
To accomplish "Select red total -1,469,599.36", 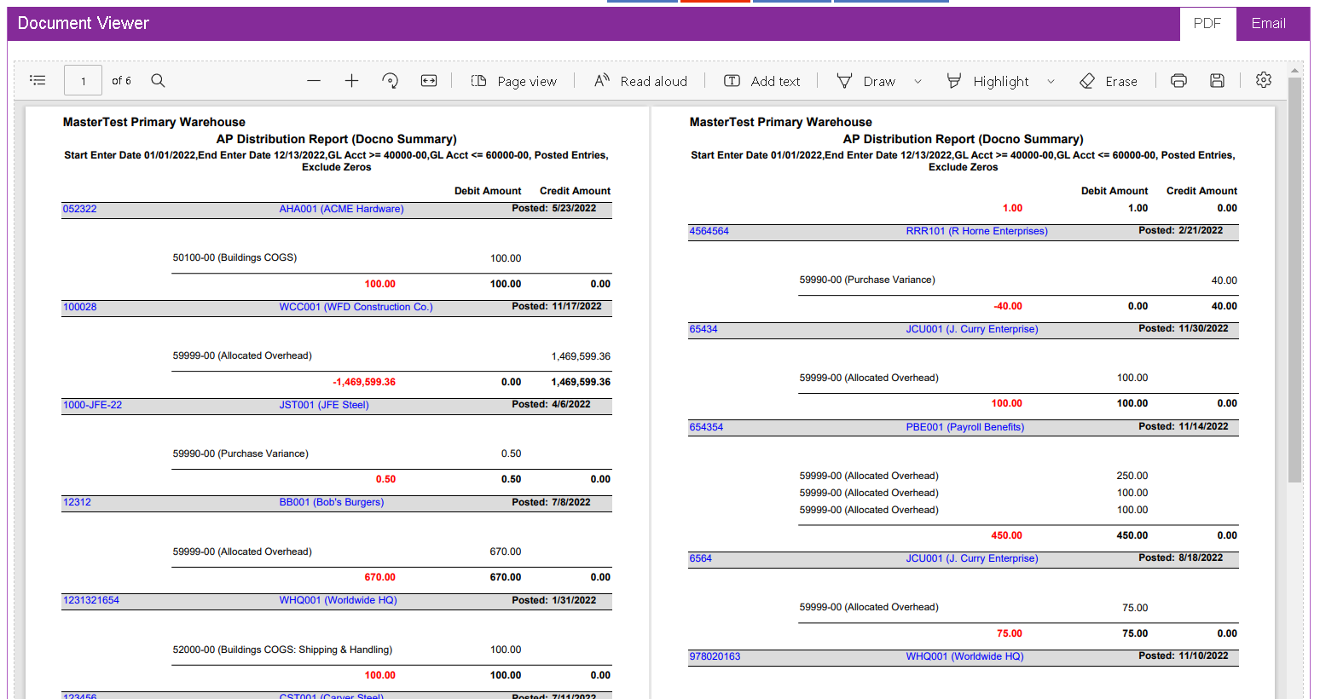I will 364,382.
